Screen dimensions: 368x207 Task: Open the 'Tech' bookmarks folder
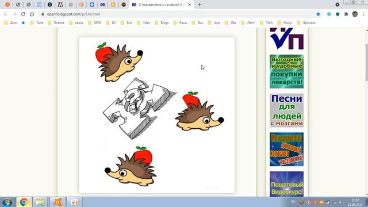(x=266, y=23)
